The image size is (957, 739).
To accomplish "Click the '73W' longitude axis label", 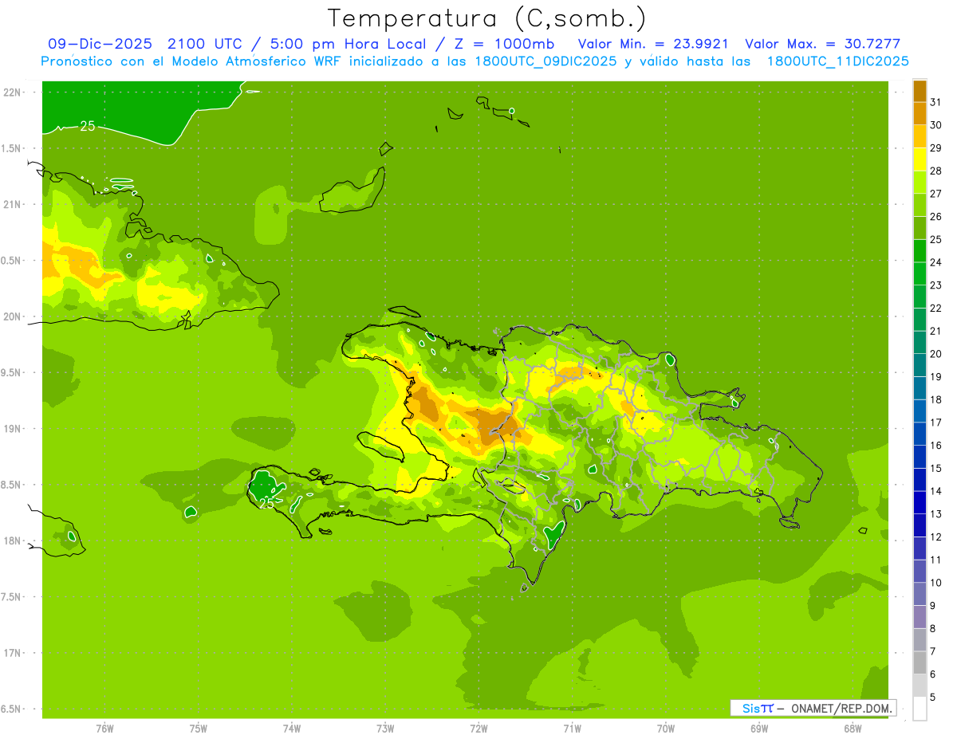I will pos(385,729).
